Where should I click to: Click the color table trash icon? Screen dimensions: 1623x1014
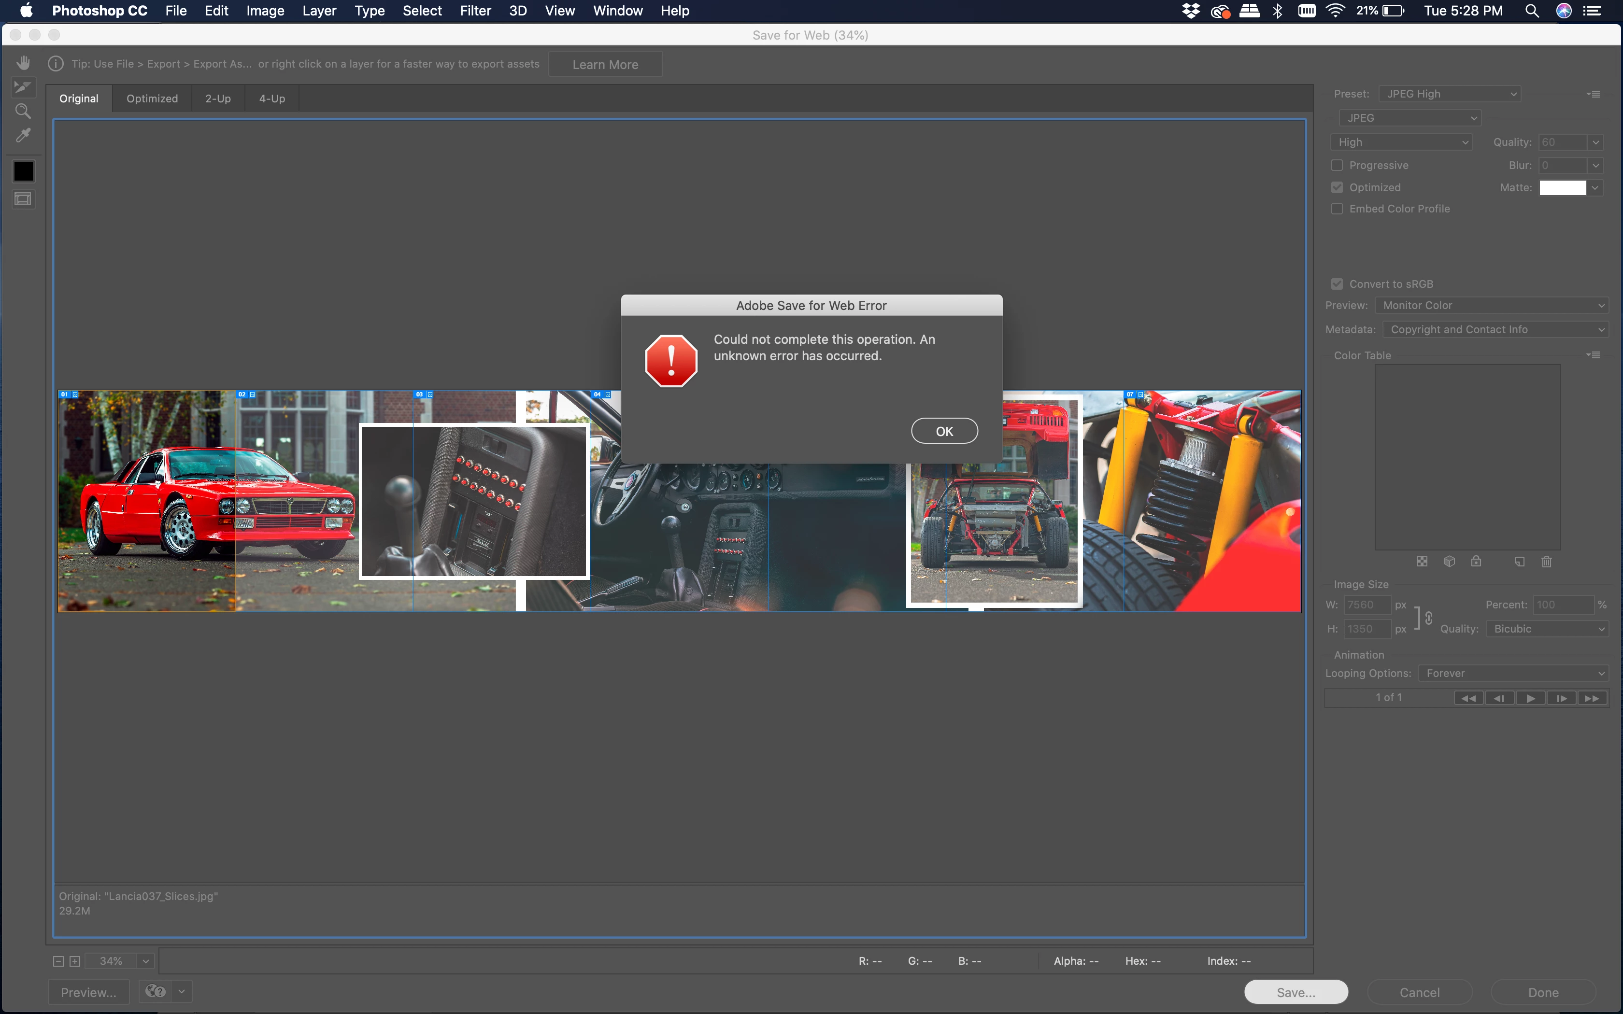click(x=1547, y=561)
